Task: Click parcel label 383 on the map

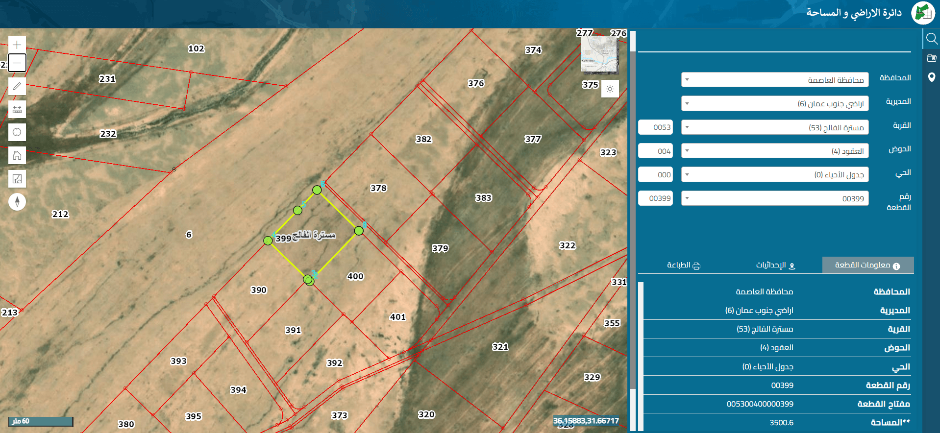Action: pos(483,198)
